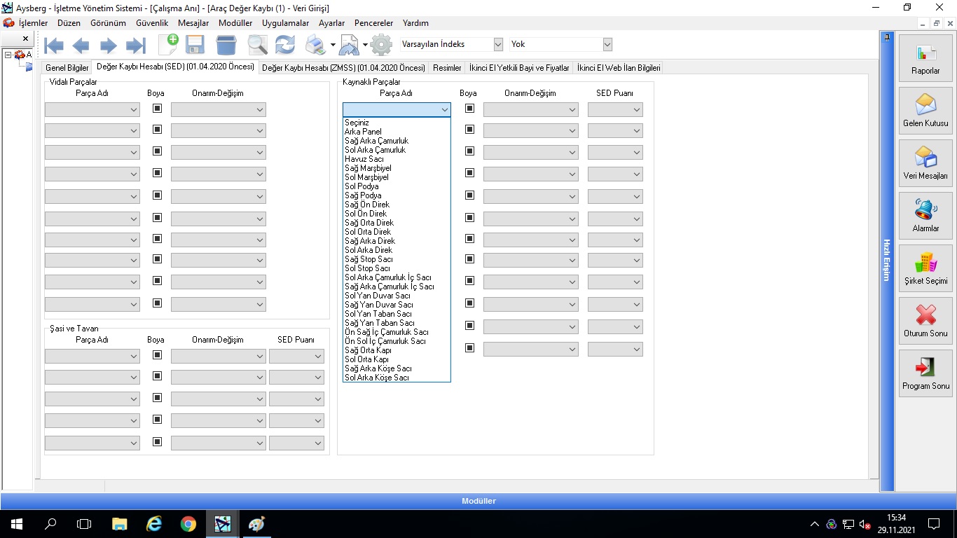This screenshot has width=957, height=538.
Task: Refresh data with the circular arrows icon
Action: point(284,46)
